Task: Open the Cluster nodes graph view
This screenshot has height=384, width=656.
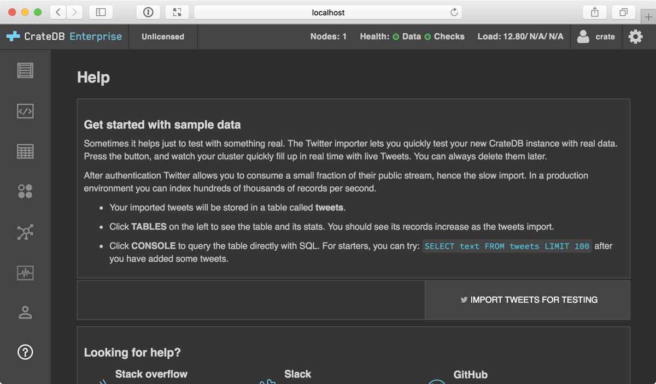Action: [25, 232]
